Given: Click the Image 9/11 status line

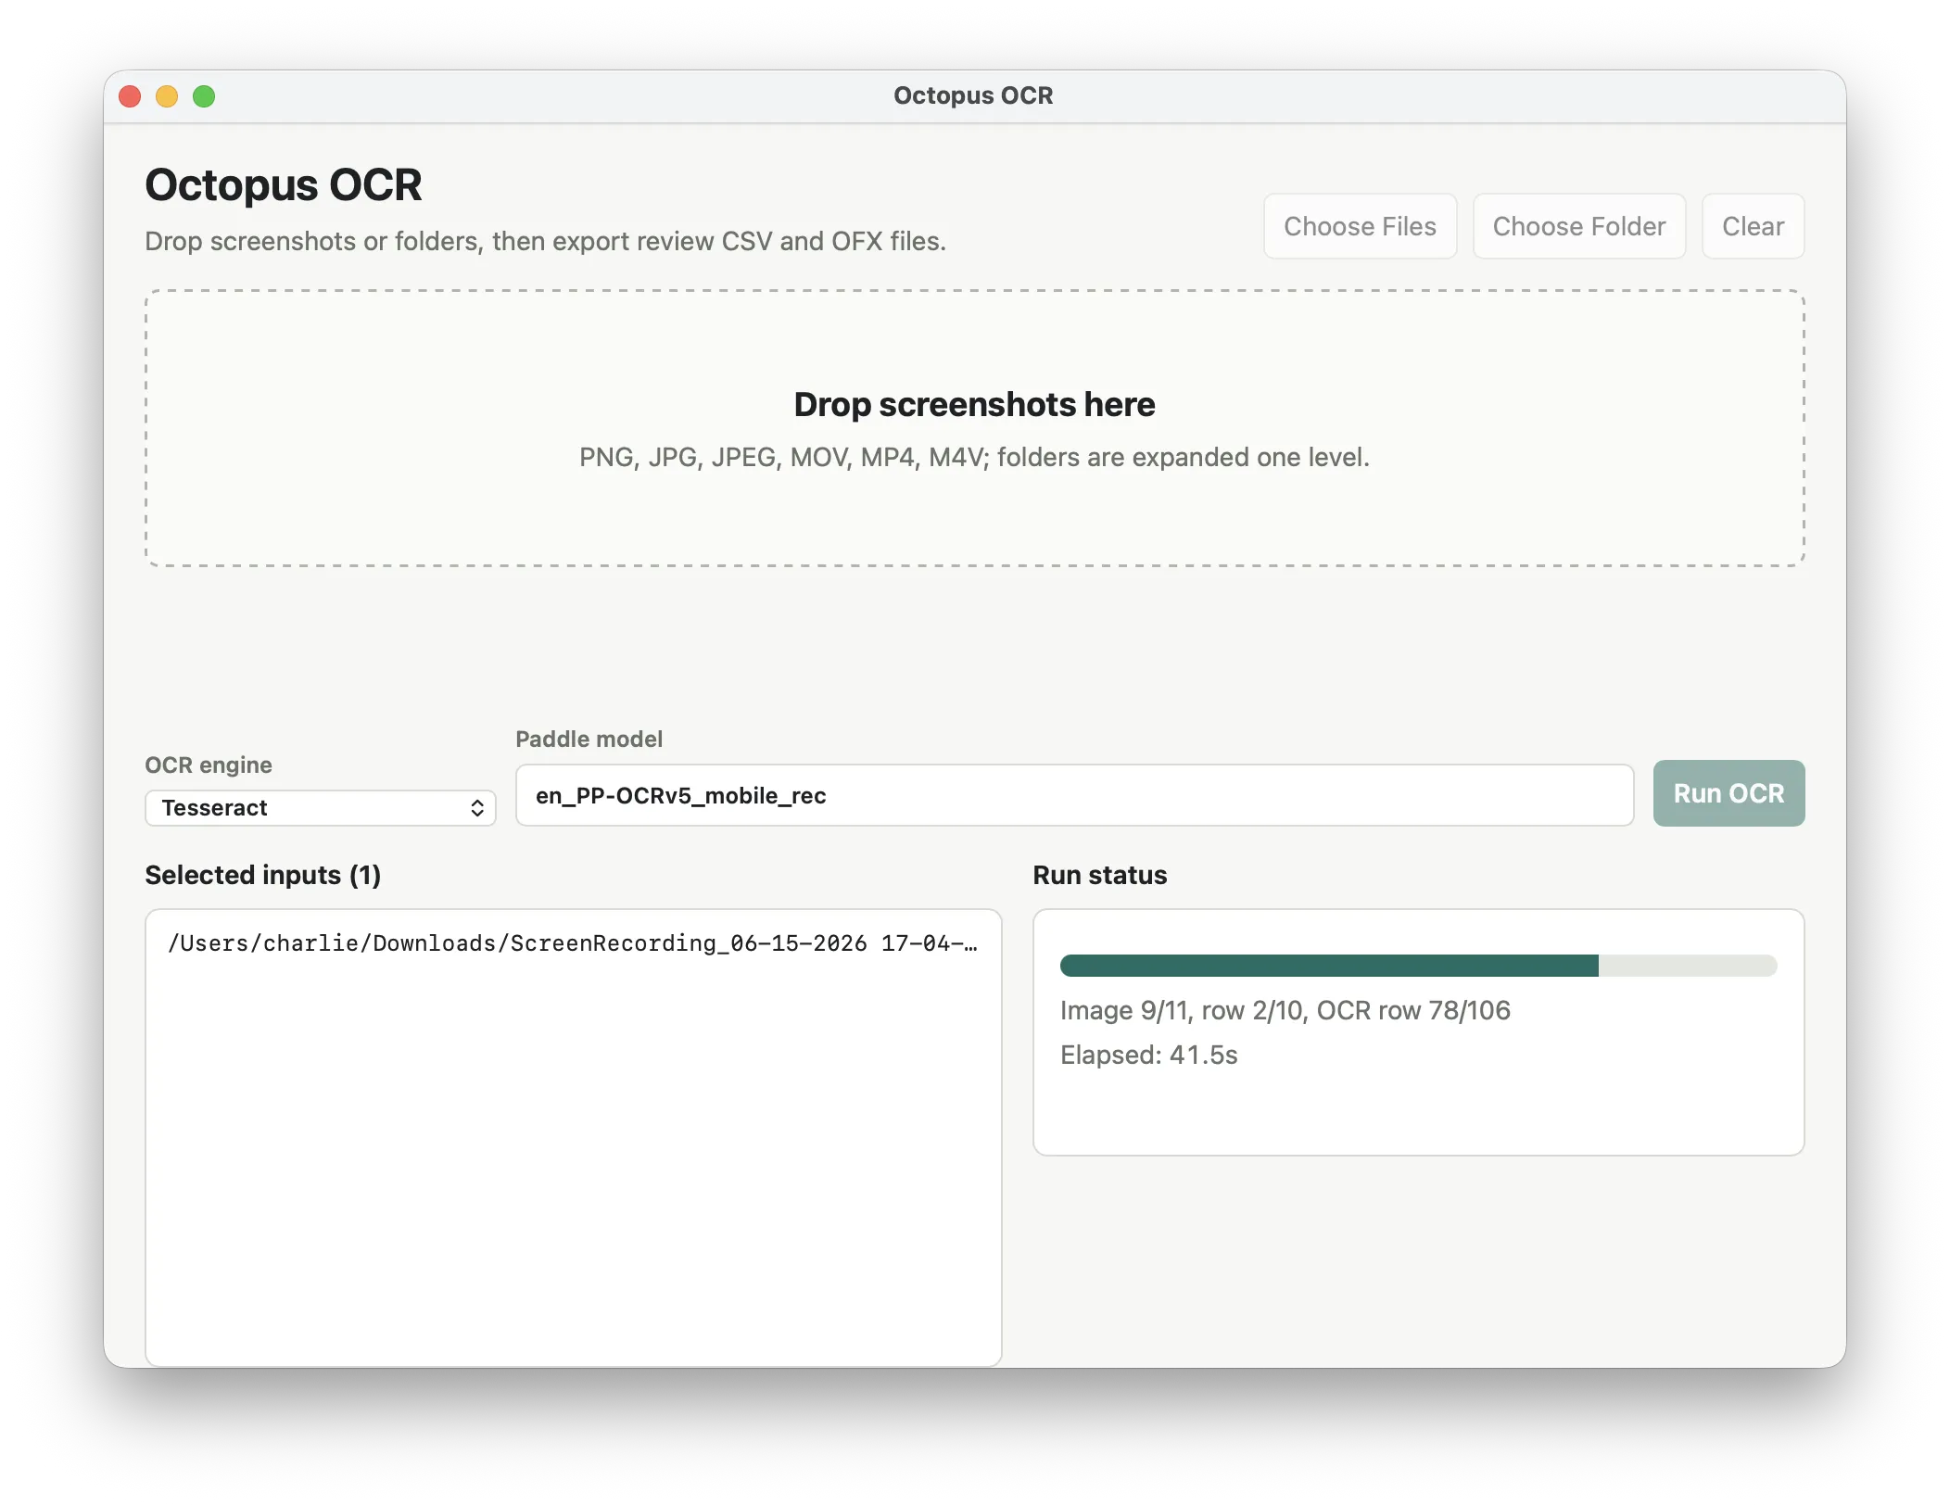Looking at the screenshot, I should pyautogui.click(x=1285, y=1010).
